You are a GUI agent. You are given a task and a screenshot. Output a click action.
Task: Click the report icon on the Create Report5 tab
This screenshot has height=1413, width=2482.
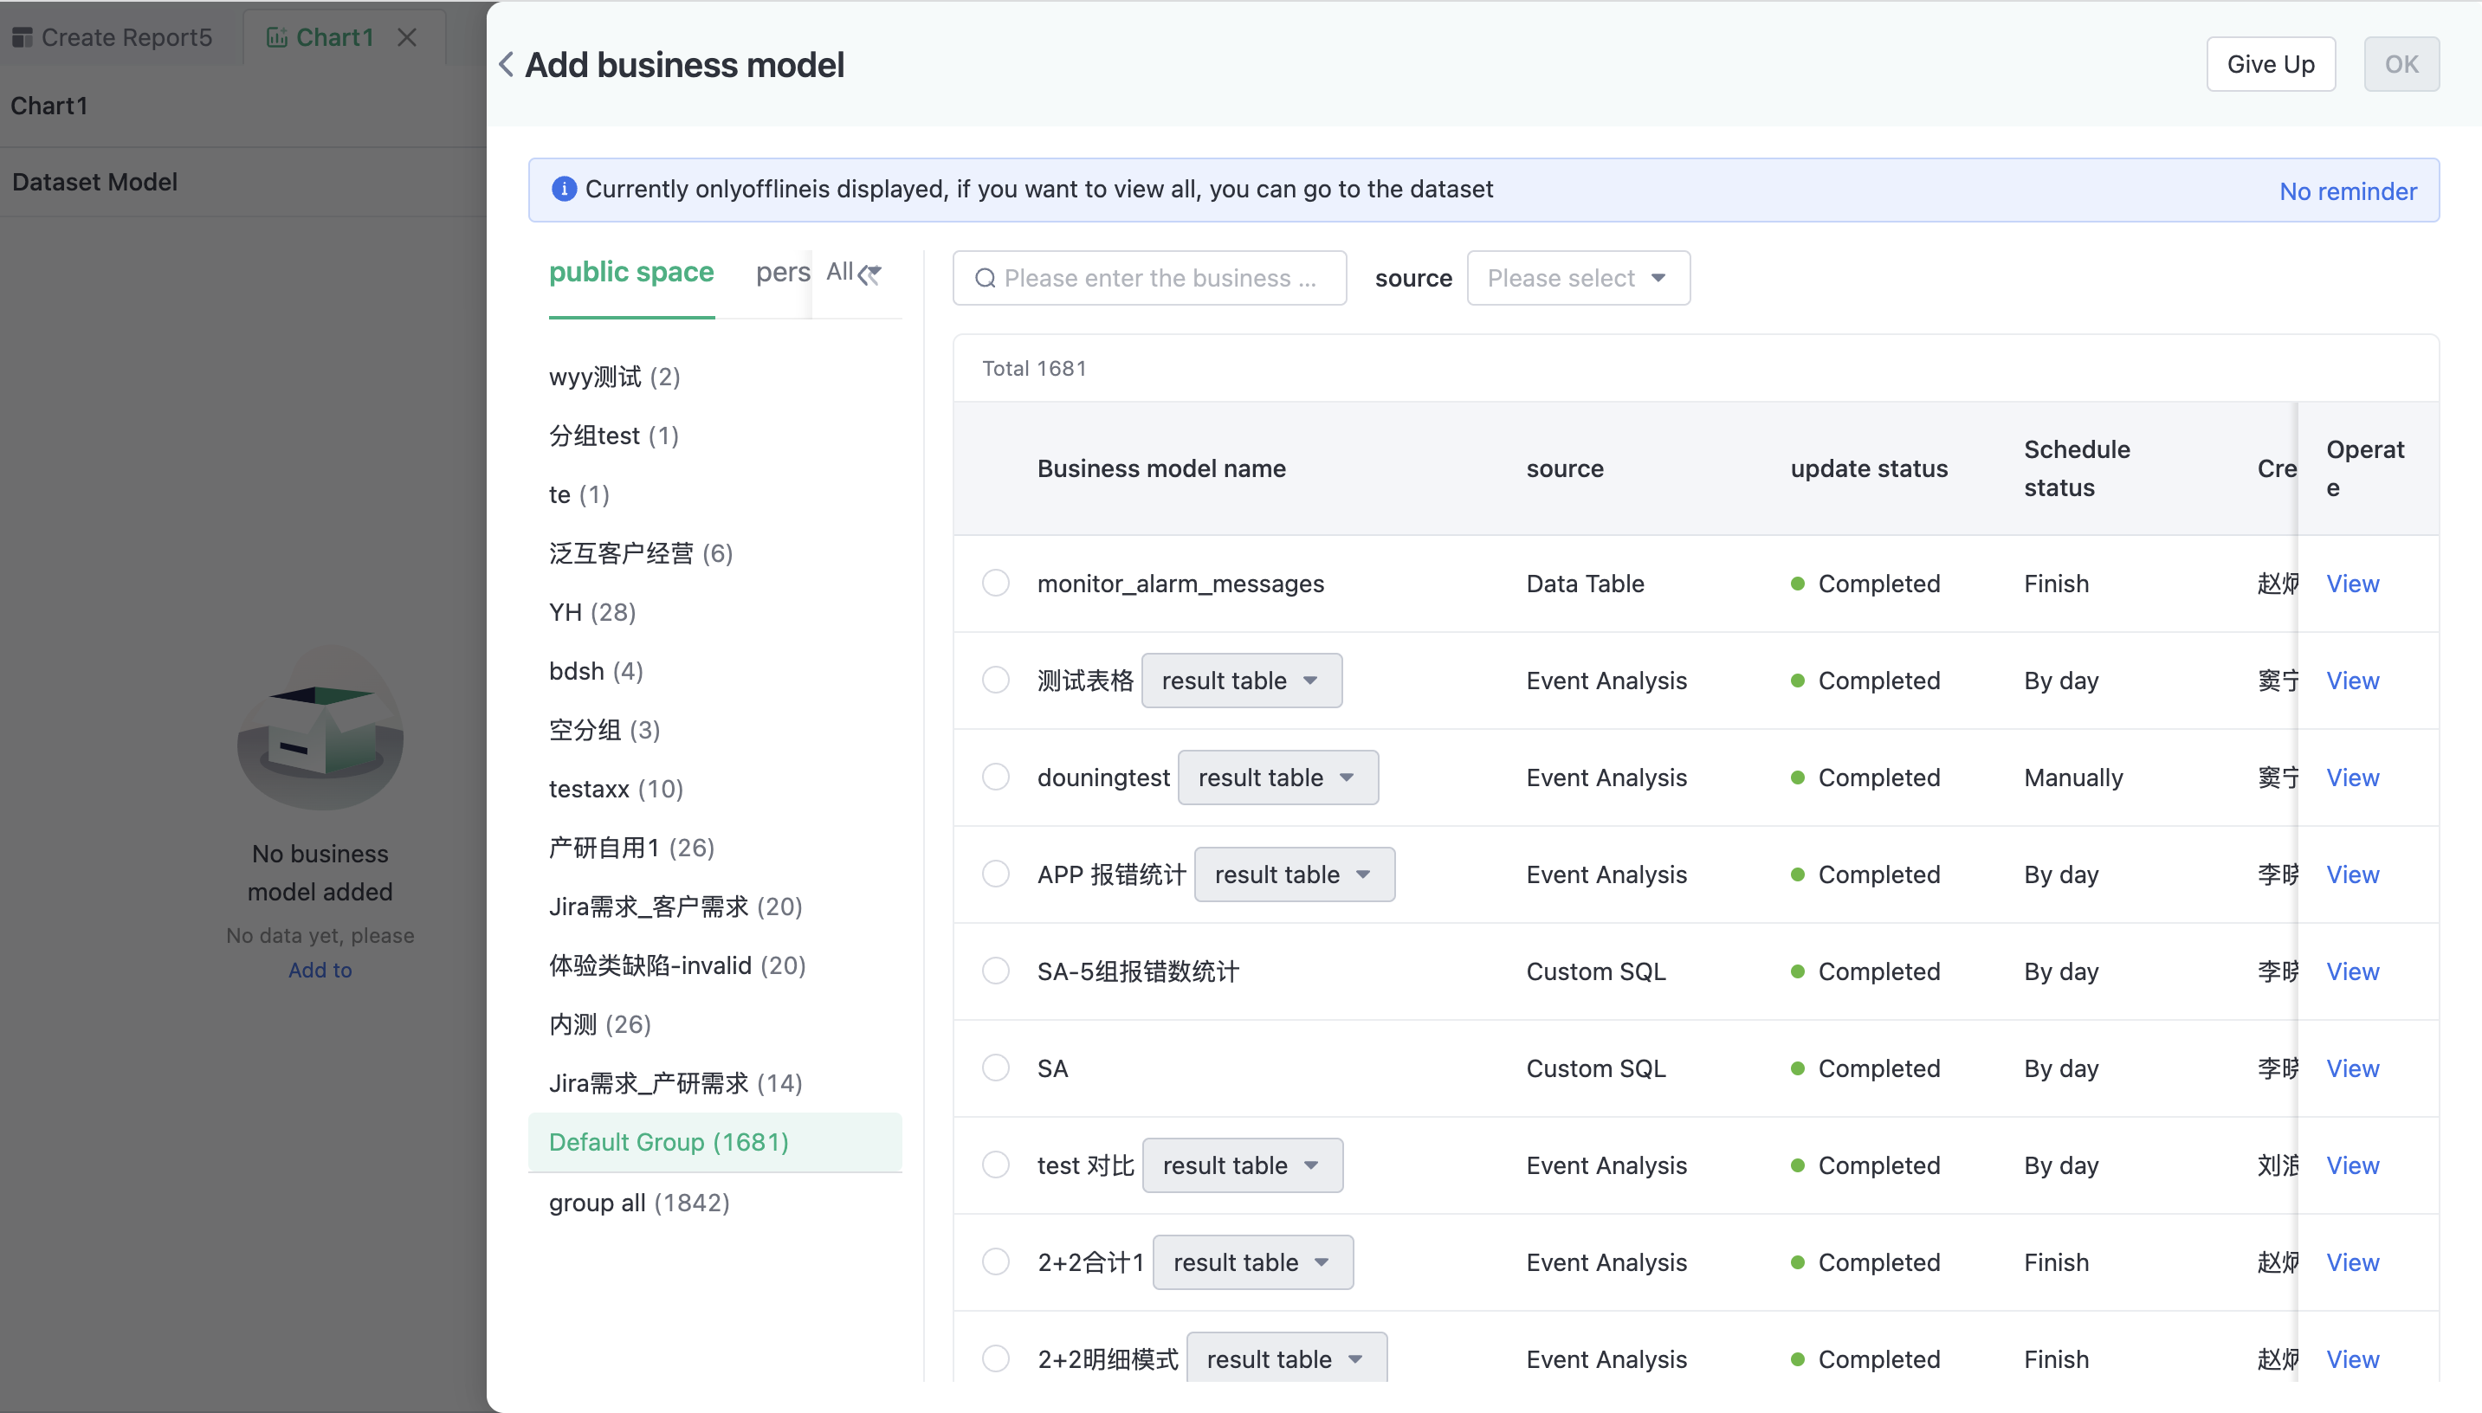23,35
